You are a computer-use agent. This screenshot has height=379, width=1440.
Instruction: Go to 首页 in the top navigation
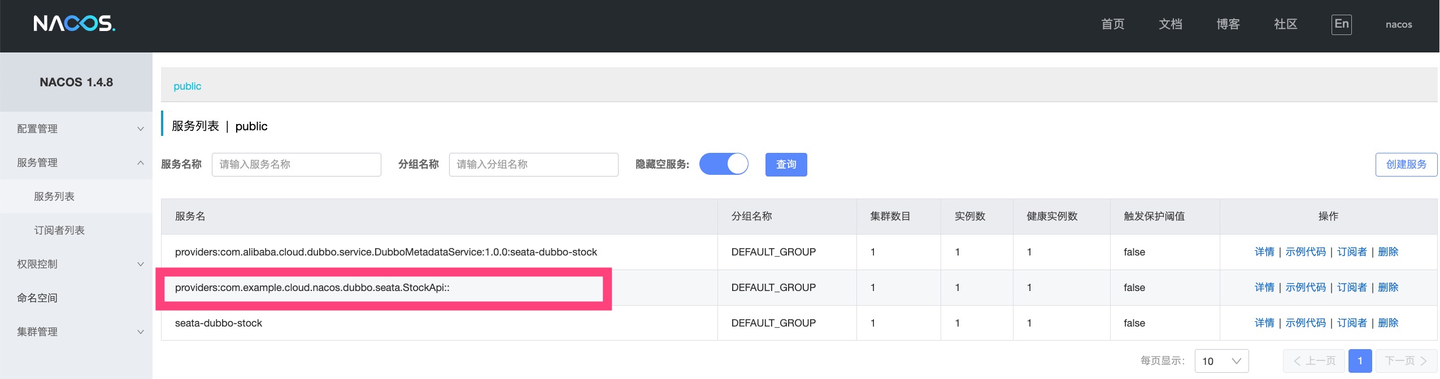click(1112, 24)
